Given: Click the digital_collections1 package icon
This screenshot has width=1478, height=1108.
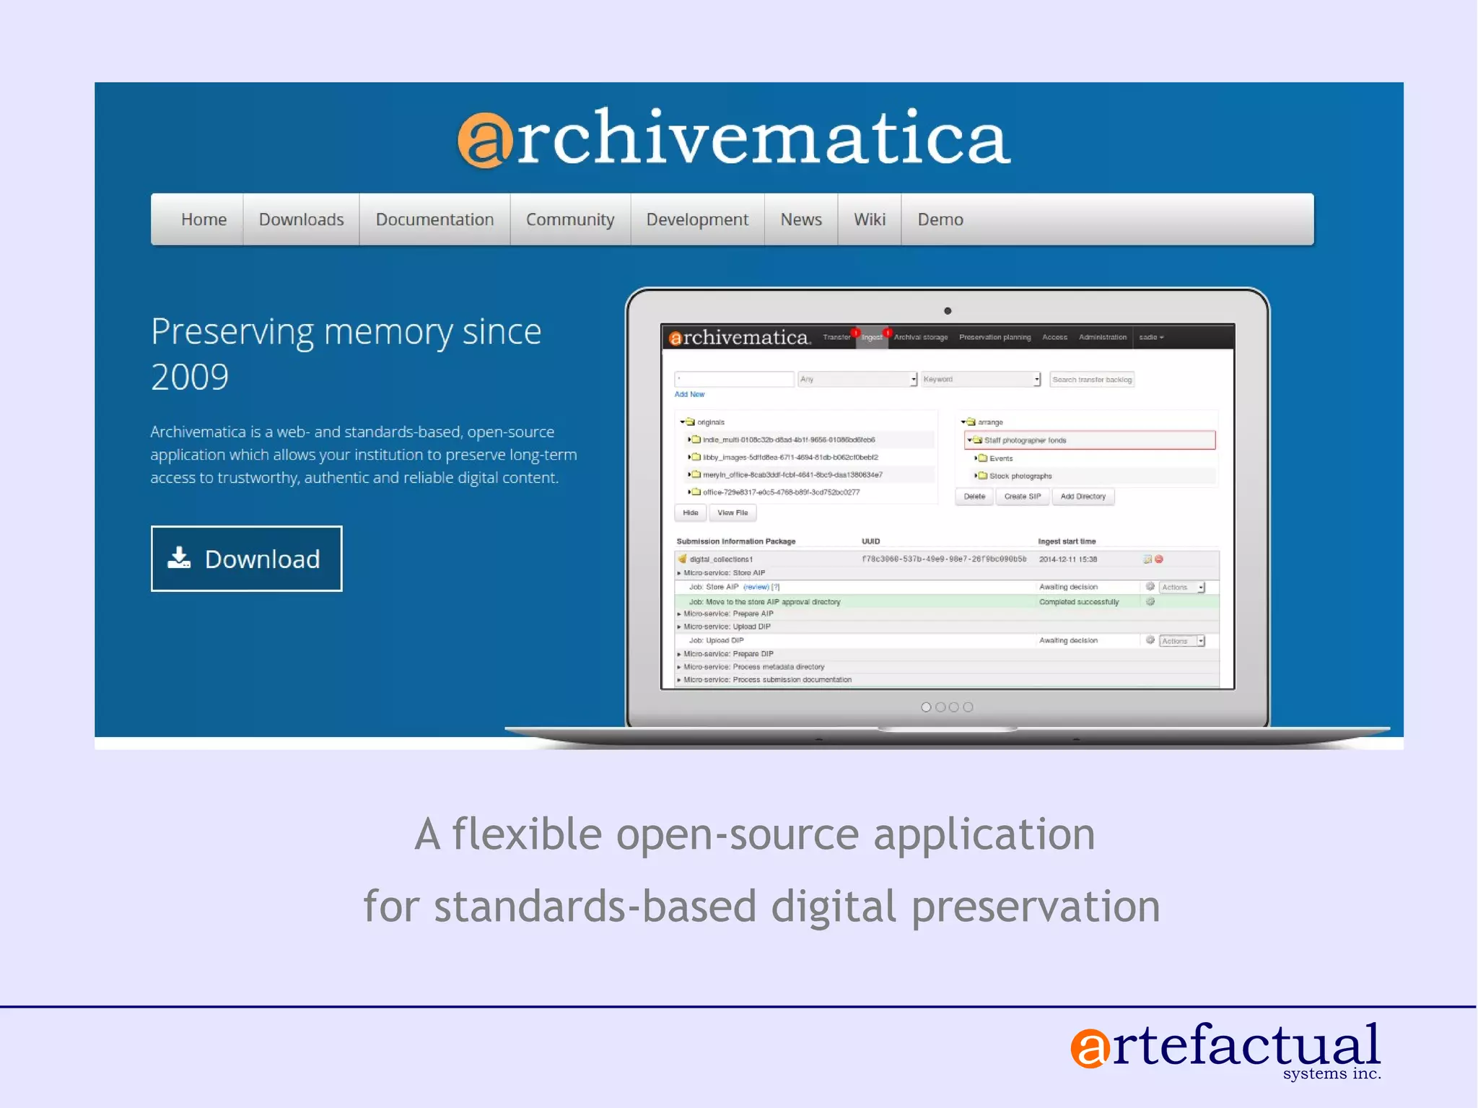Looking at the screenshot, I should tap(682, 559).
